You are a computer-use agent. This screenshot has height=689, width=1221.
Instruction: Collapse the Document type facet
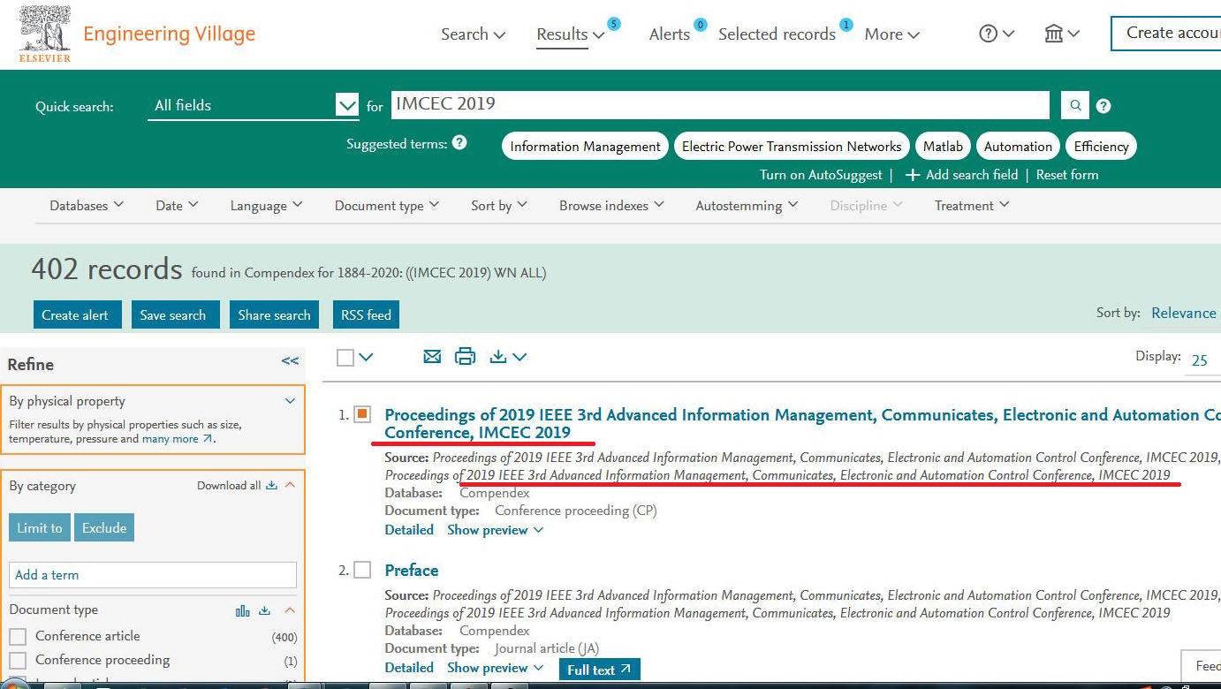click(x=290, y=610)
